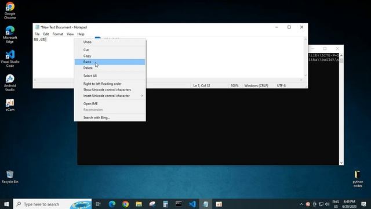This screenshot has height=209, width=371.
Task: Show hidden system tray icons
Action: pos(301,204)
